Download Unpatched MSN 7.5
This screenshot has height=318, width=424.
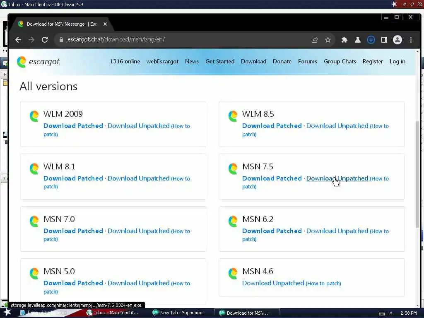pos(337,178)
